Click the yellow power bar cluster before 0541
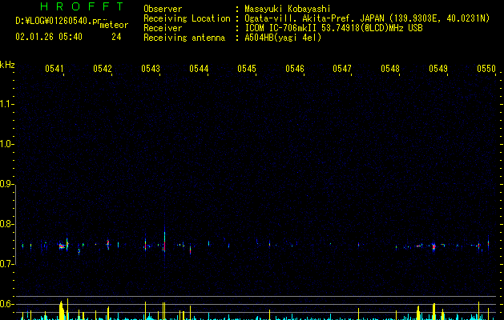Viewport: 504px width, 320px height. [x=62, y=310]
